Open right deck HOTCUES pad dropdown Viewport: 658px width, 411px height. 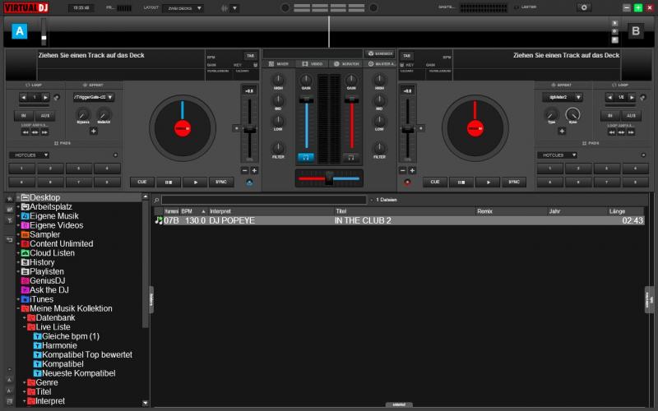(558, 155)
